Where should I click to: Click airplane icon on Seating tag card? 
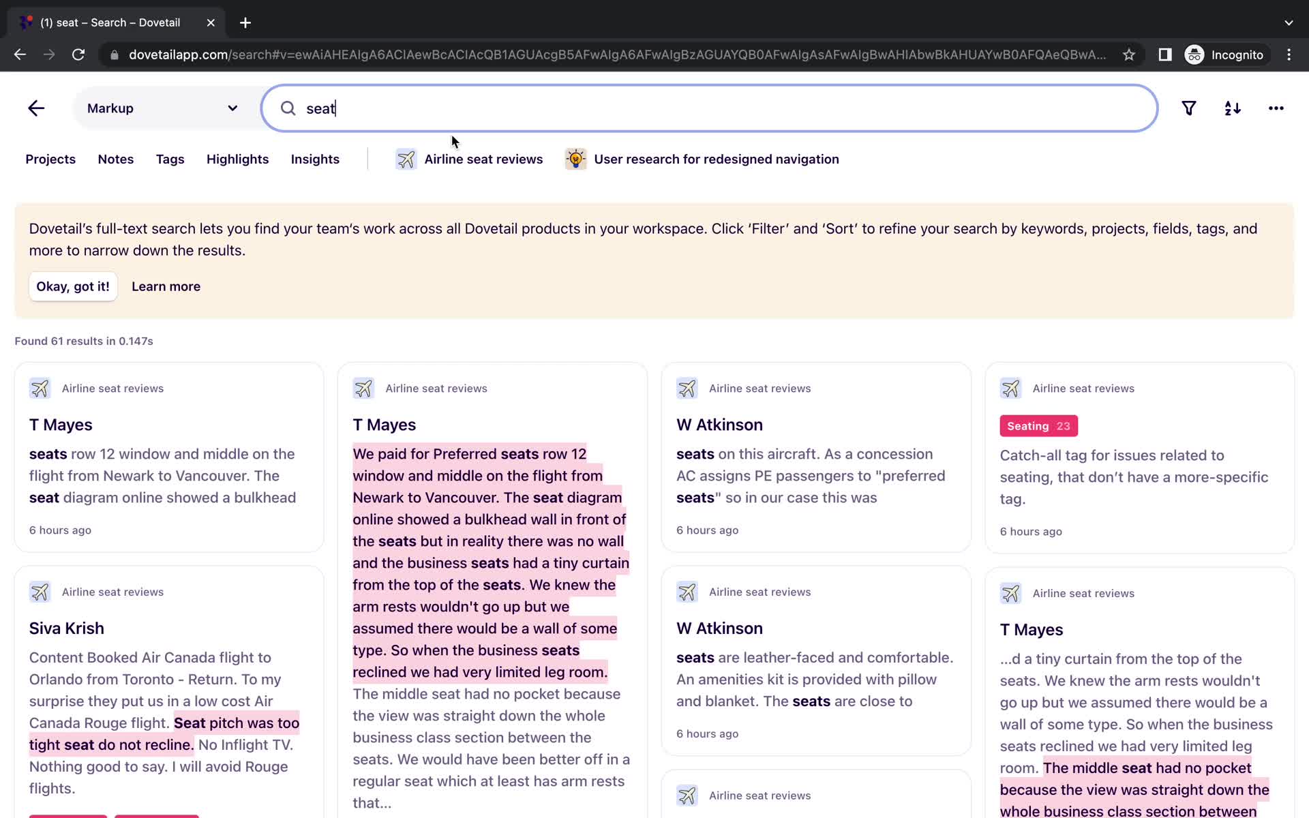click(x=1010, y=389)
